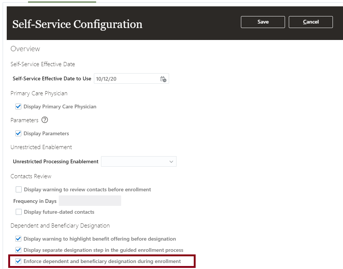Click the Overview section heading
Viewport: 343px width, 269px height.
tap(25, 49)
